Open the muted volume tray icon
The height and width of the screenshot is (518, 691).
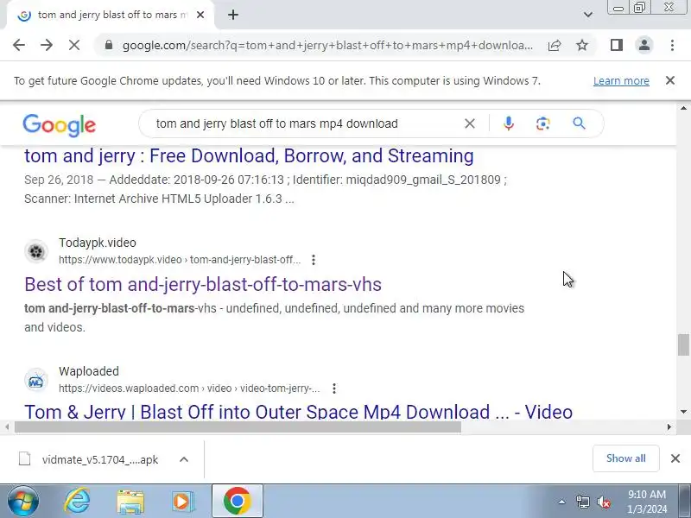(x=603, y=502)
